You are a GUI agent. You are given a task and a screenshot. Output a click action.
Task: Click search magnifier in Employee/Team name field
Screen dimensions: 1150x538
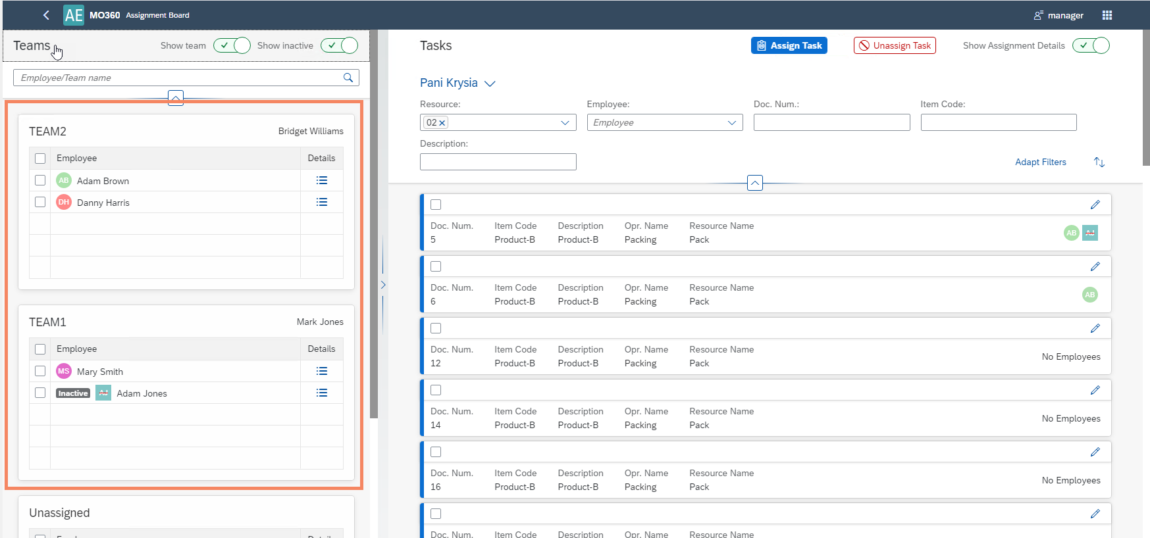348,78
